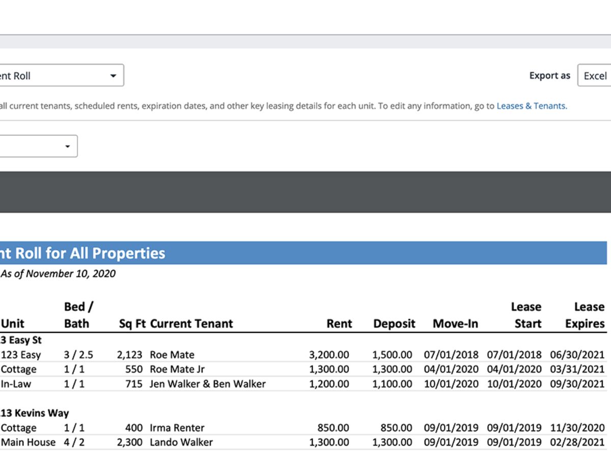
Task: Select the Roe Mate tenant row
Action: [172, 355]
